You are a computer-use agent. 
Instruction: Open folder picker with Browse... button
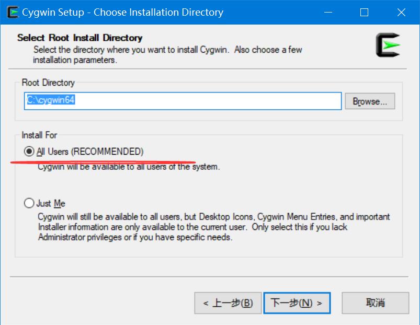(x=370, y=101)
